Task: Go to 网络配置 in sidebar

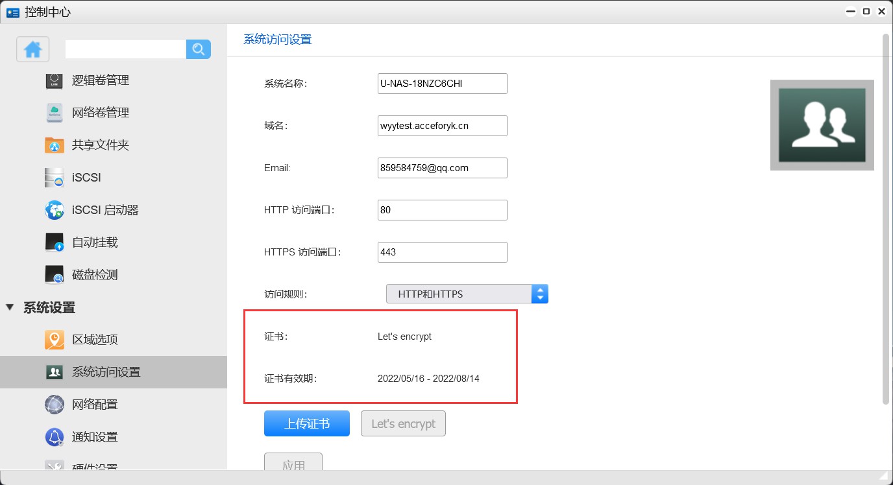Action: [x=95, y=405]
